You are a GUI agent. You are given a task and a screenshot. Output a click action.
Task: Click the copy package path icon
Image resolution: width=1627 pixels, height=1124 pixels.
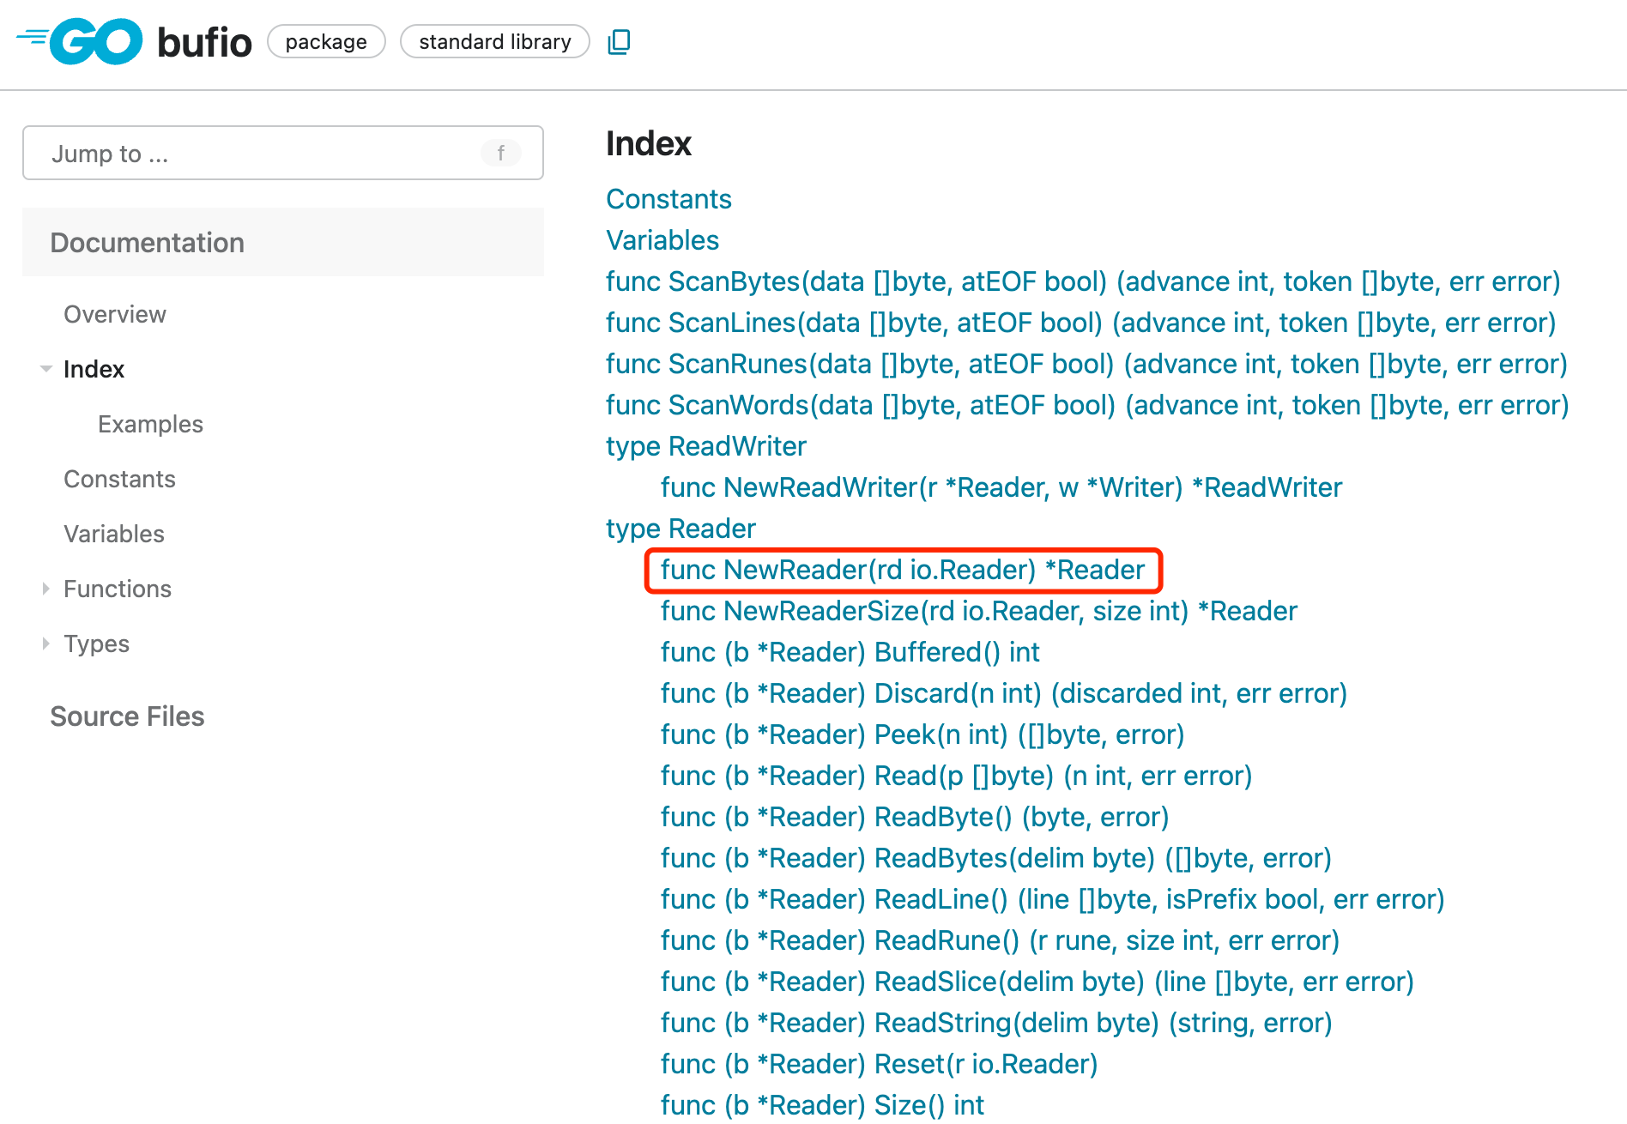[x=619, y=41]
